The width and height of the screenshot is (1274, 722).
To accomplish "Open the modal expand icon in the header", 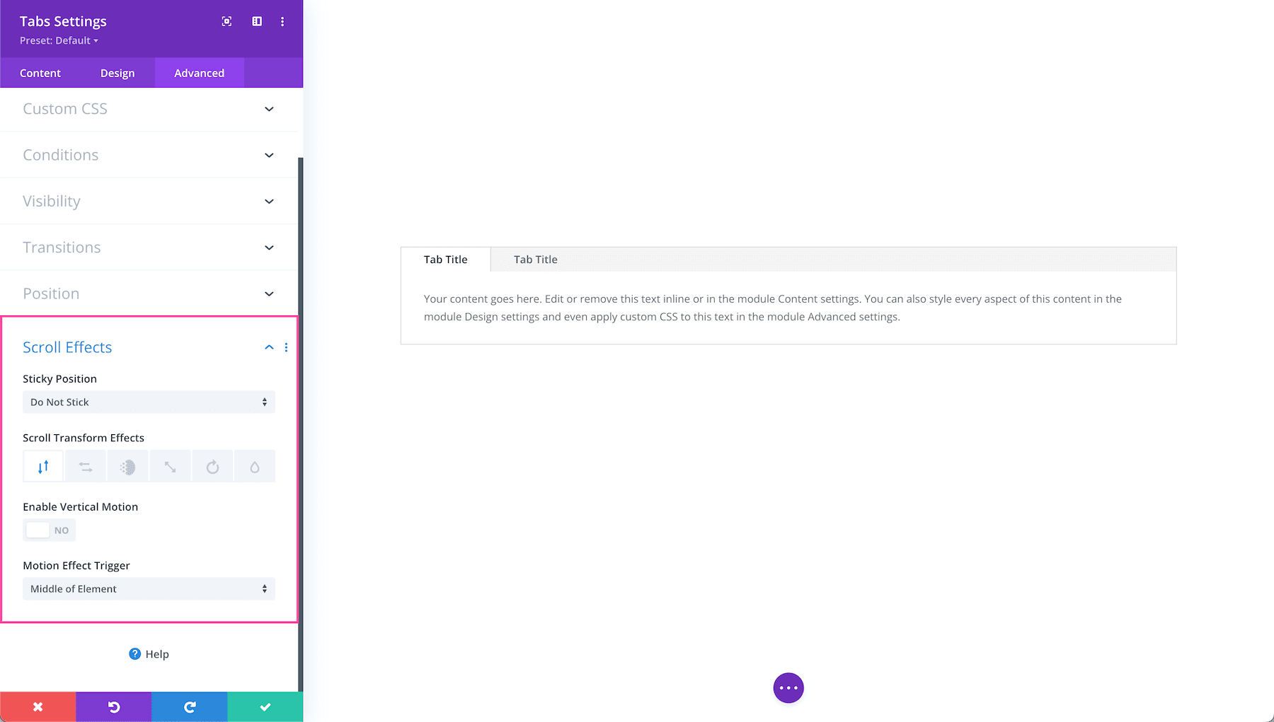I will 226,21.
